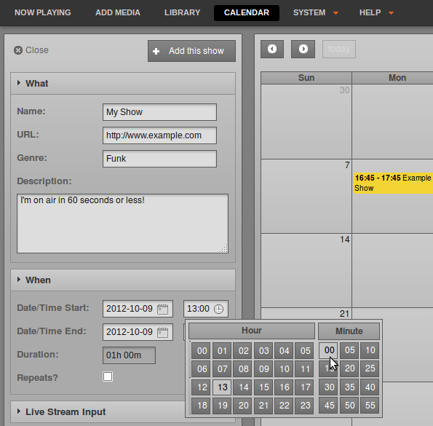Click the today button
433x426 pixels.
tap(339, 50)
